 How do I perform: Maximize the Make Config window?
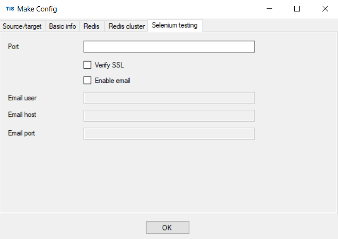pyautogui.click(x=297, y=9)
